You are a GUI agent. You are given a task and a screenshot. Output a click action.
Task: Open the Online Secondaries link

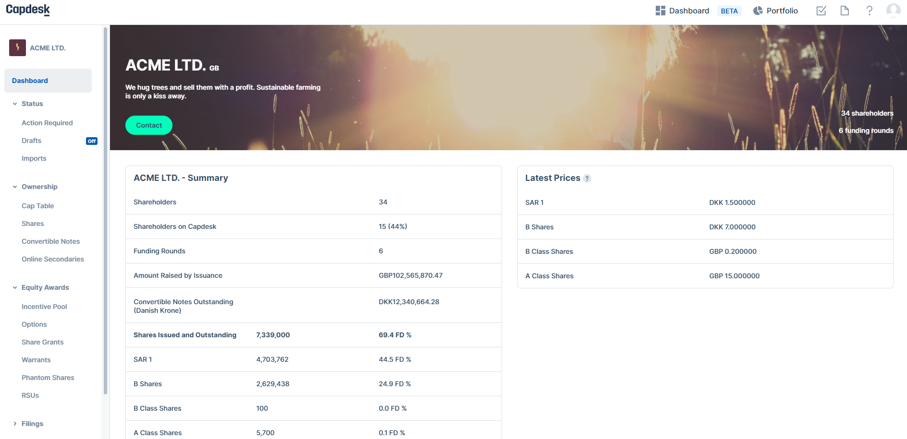(53, 259)
